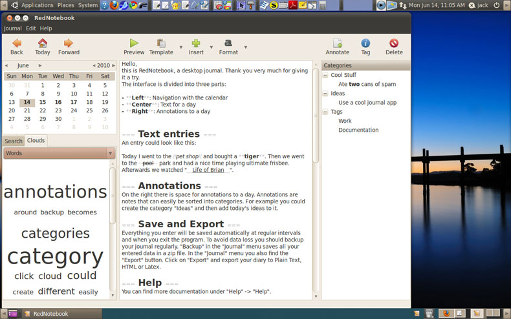The width and height of the screenshot is (511, 319).
Task: Launch Firefox from the top panel
Action: click(114, 5)
